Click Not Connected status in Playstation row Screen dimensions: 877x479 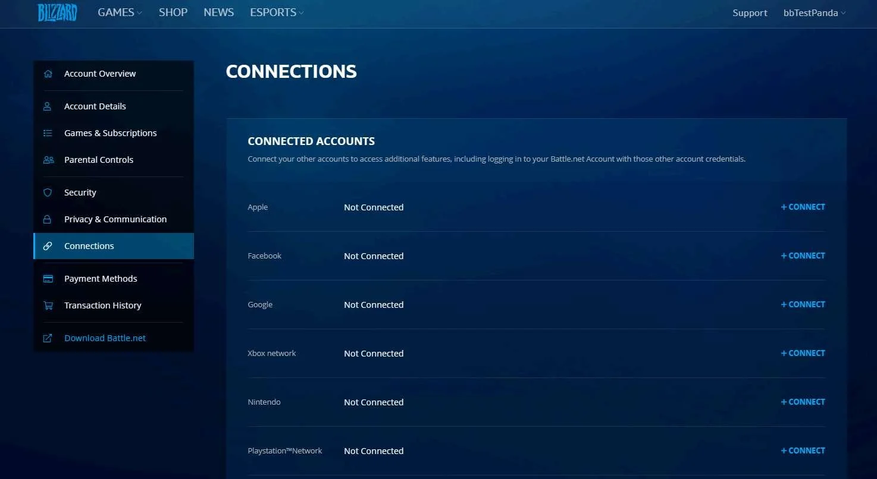point(374,451)
